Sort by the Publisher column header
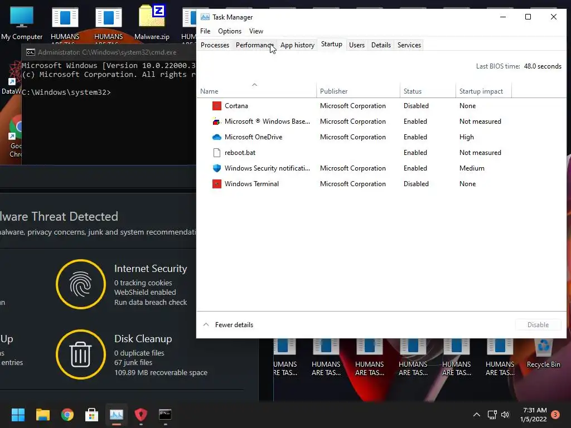Screen dimensions: 571x428 pos(359,91)
